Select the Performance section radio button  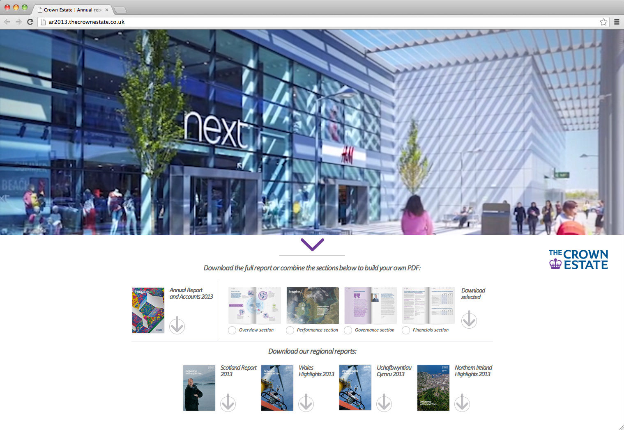tap(290, 330)
